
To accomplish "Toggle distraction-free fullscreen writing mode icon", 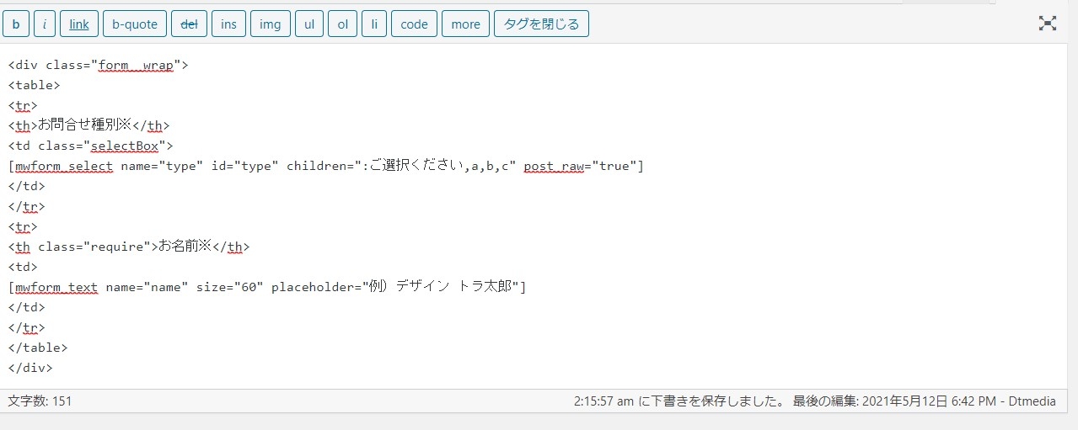I will 1047,24.
